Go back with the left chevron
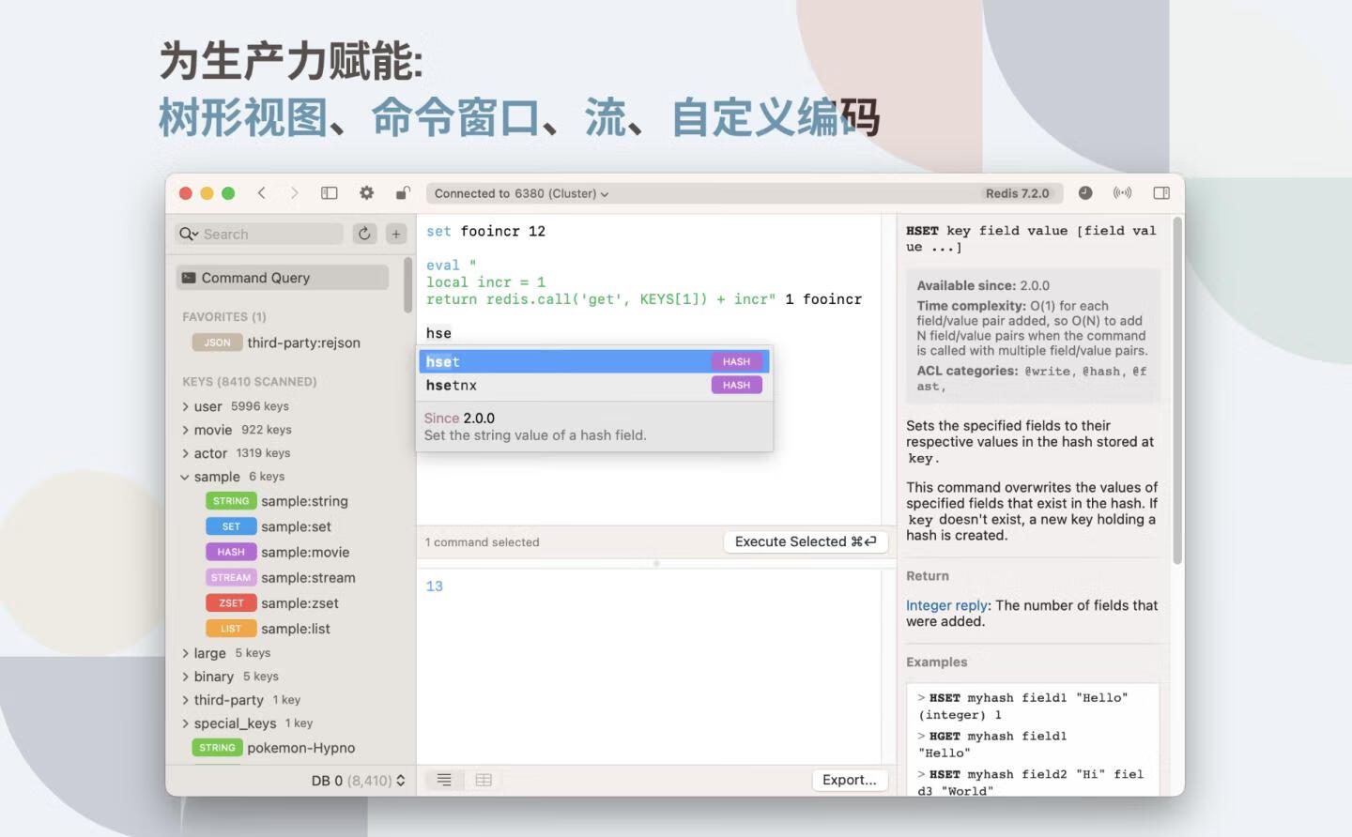1352x837 pixels. point(262,193)
